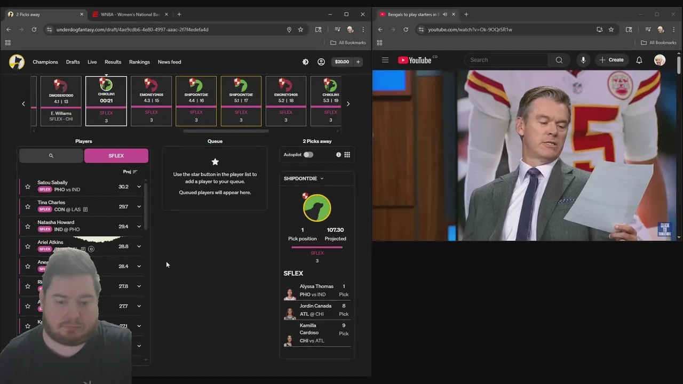683x384 pixels.
Task: Add funds with the plus icon
Action: pos(358,62)
